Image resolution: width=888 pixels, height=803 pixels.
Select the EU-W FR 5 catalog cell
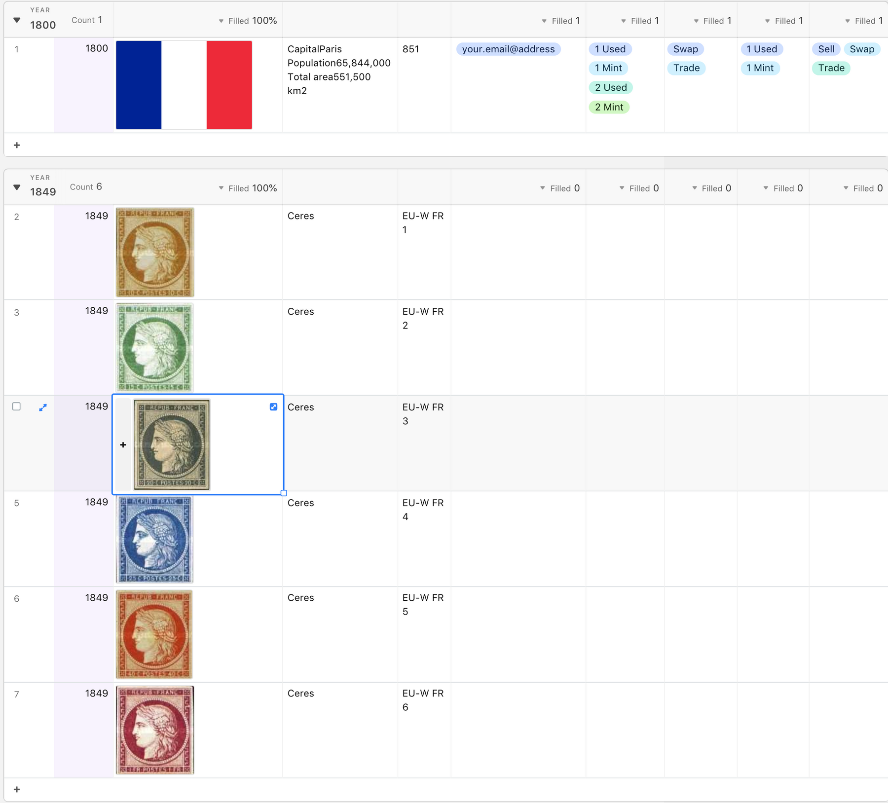point(423,605)
